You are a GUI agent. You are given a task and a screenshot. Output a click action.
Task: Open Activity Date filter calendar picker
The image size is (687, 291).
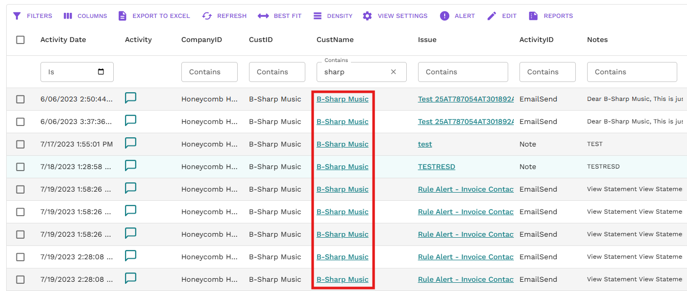[101, 72]
